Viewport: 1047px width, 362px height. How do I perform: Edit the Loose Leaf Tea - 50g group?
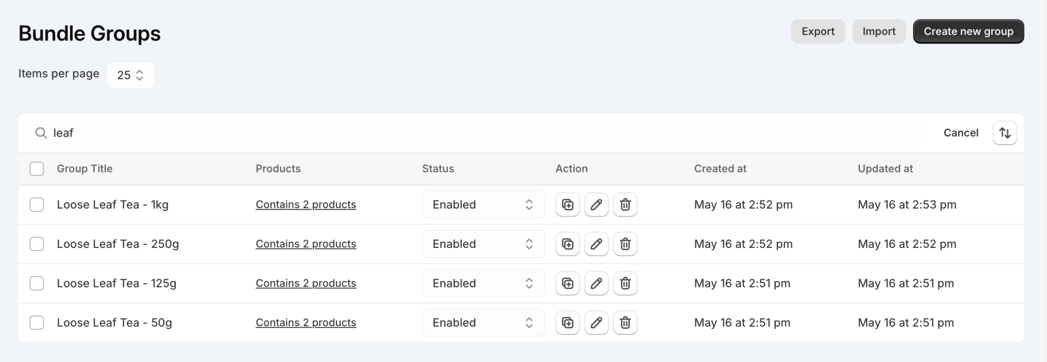click(596, 323)
